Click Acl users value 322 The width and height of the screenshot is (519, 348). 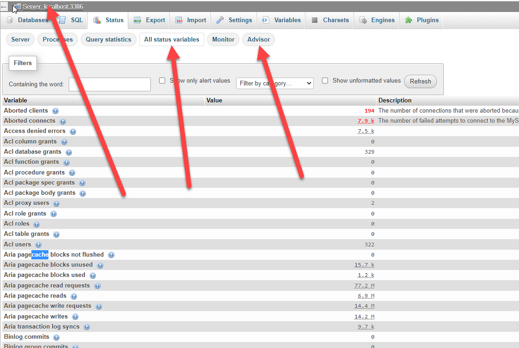(x=370, y=245)
